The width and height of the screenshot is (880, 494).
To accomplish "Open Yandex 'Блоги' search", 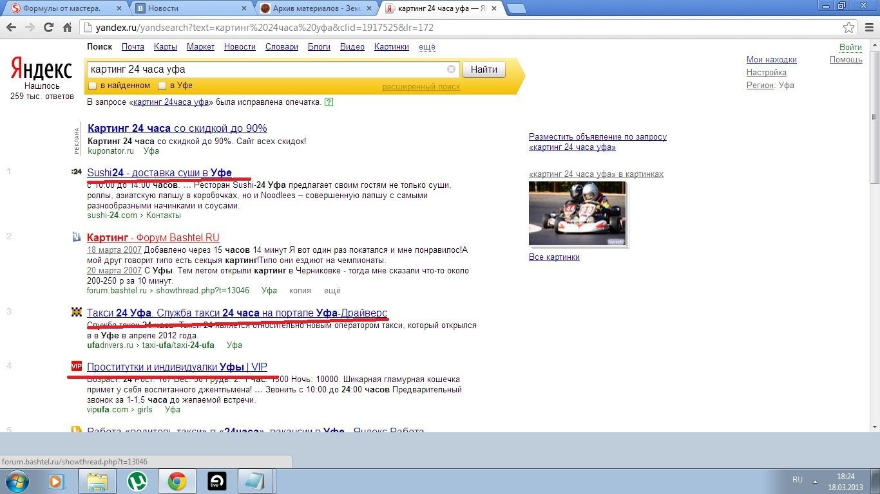I will click(x=319, y=47).
